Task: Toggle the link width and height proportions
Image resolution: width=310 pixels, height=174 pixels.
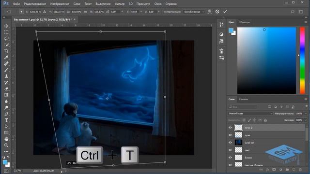Action: [x=85, y=12]
